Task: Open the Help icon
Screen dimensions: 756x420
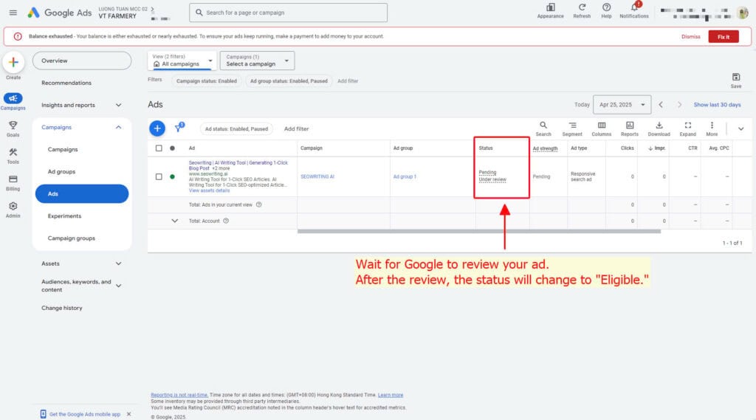Action: click(x=606, y=7)
